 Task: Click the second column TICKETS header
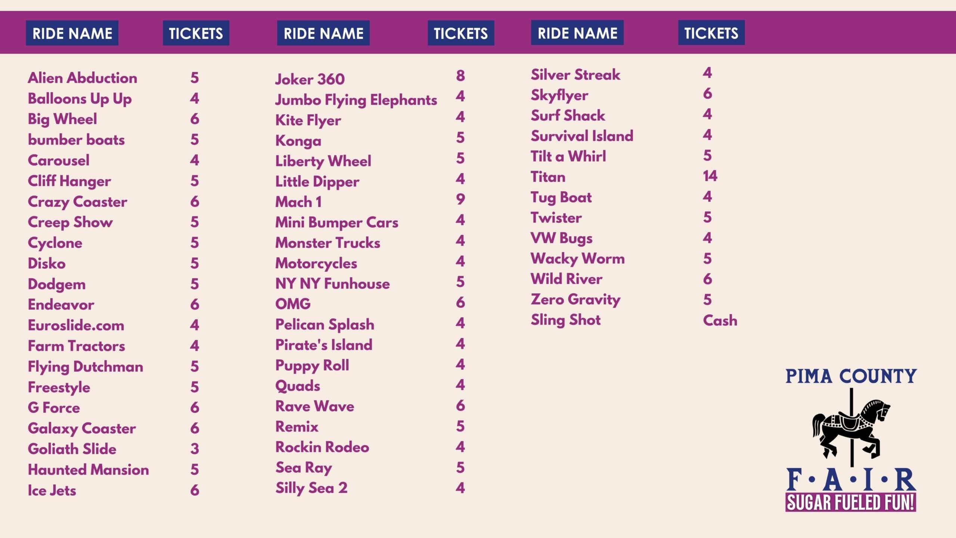pyautogui.click(x=461, y=33)
